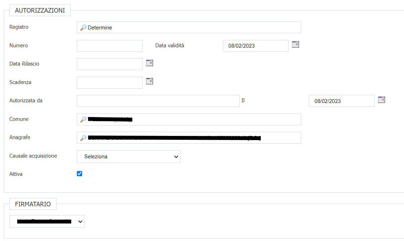
Task: Focus the Numero input field
Action: (x=110, y=46)
